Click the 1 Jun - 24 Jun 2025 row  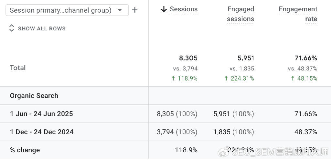[x=41, y=114]
